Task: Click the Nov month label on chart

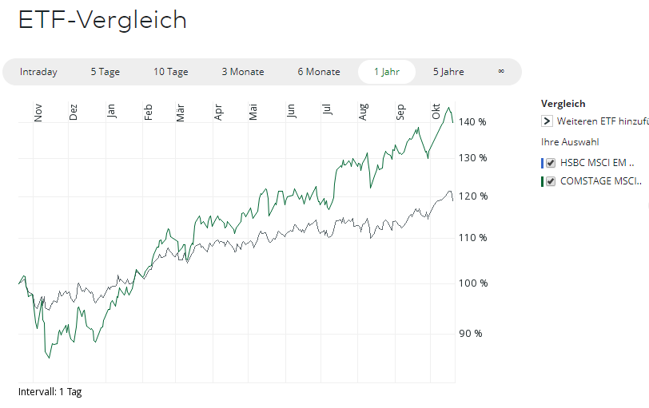Action: (38, 112)
